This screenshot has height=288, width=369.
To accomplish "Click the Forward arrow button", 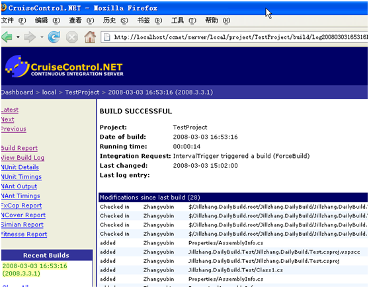I will [30, 37].
